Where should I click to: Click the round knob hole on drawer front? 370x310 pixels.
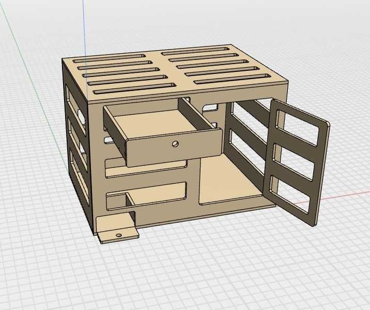tap(175, 144)
